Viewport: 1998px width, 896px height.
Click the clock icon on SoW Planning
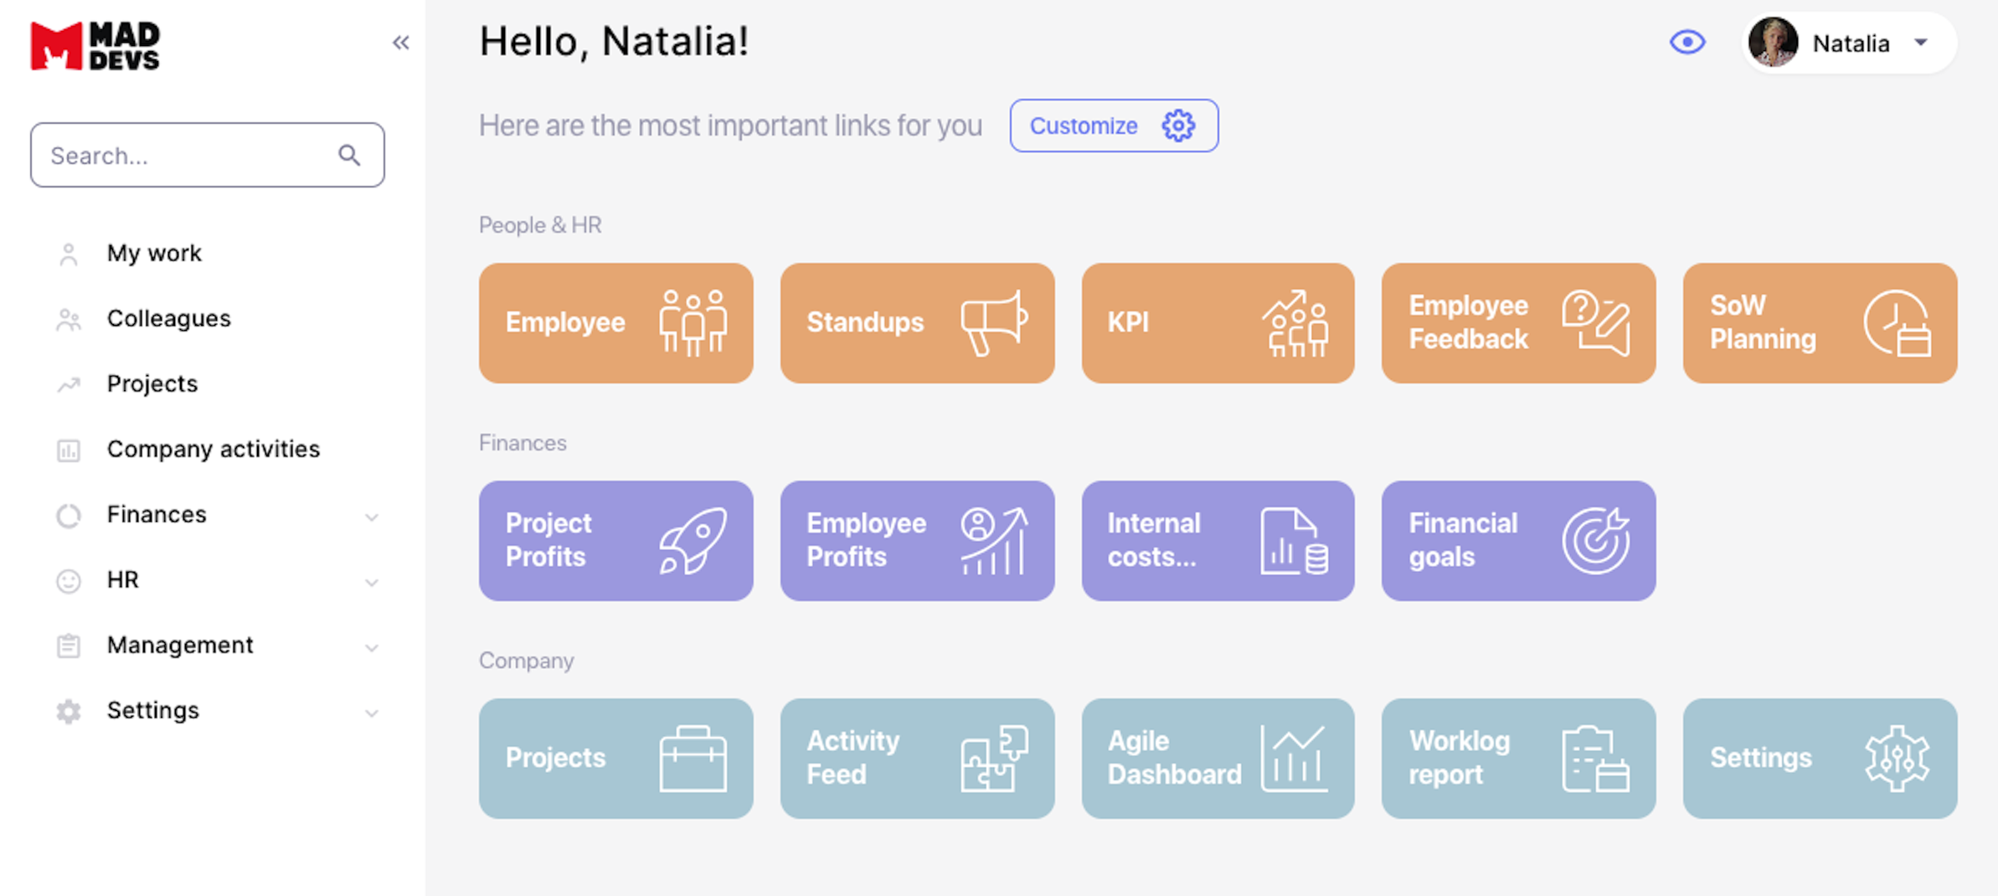pos(1897,323)
